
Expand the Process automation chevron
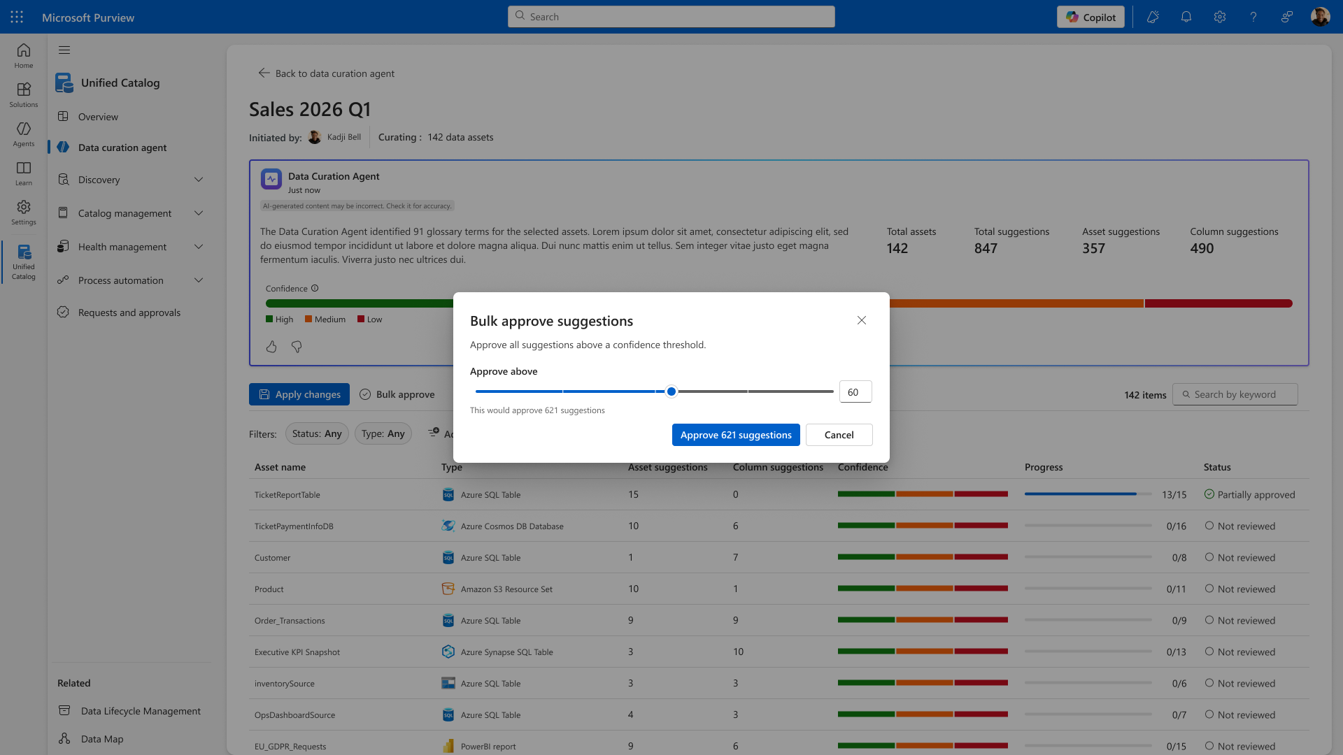point(199,280)
